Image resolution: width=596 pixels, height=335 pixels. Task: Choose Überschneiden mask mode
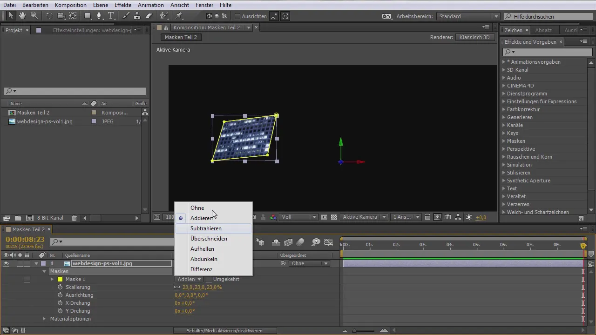tap(213, 239)
